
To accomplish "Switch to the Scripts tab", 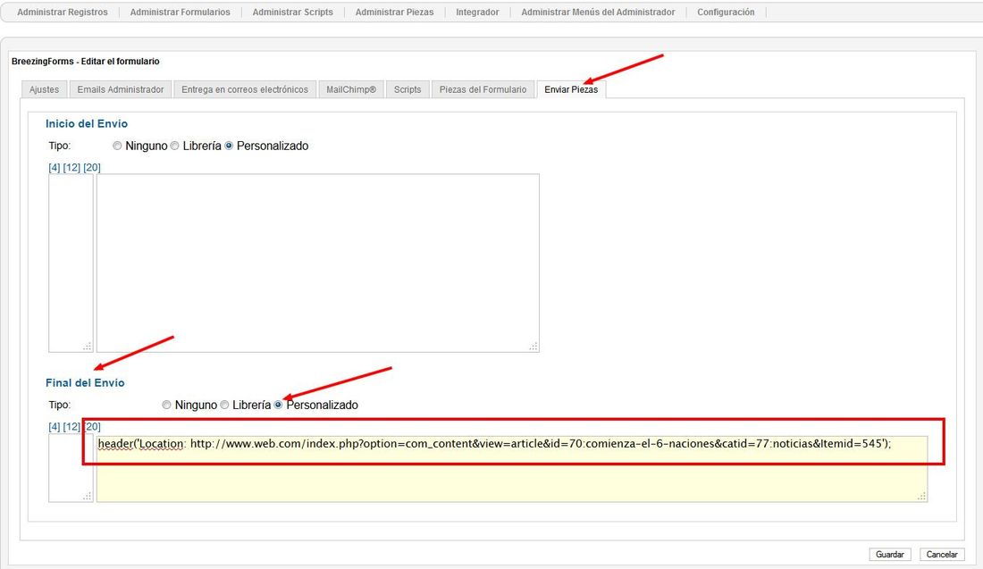I will pos(407,89).
